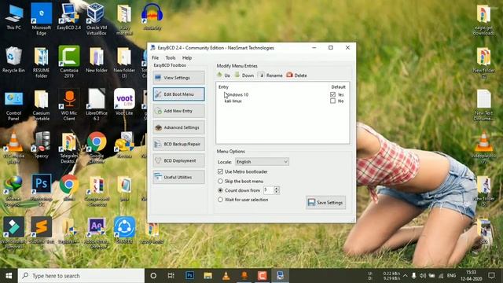Click the WO Mic Client icon

point(68,105)
